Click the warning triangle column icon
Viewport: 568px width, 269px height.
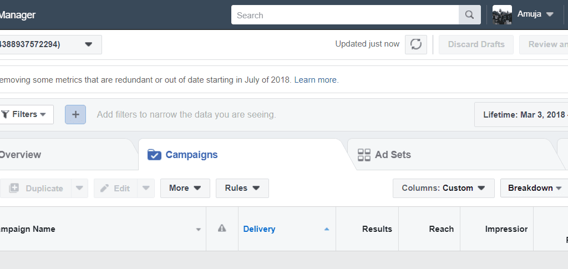[x=222, y=228]
